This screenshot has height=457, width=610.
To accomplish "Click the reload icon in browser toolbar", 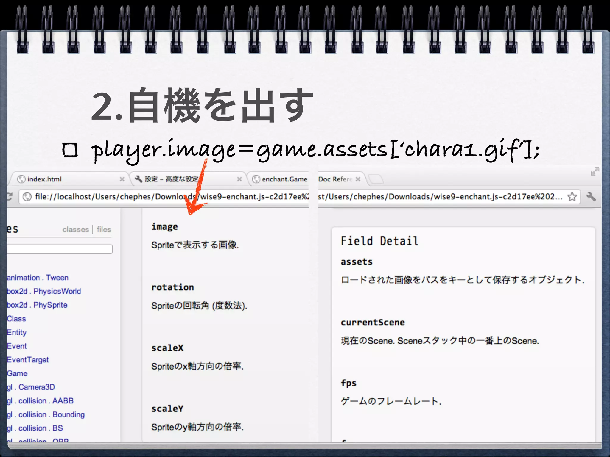I will tap(10, 197).
